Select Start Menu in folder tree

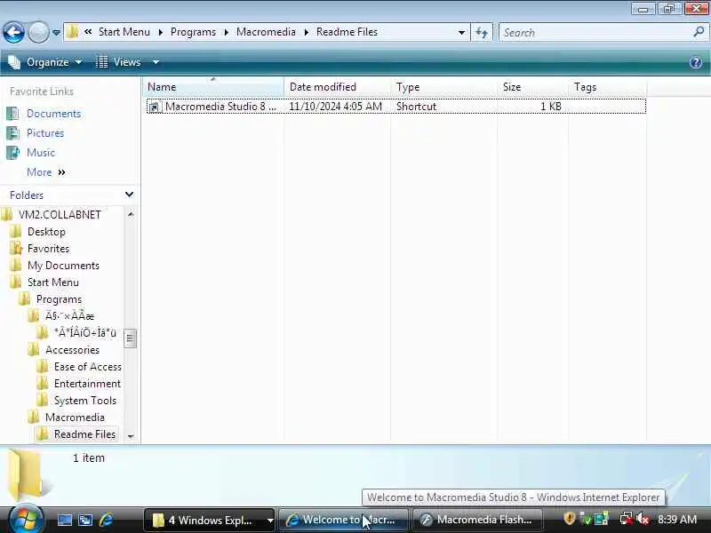52,282
